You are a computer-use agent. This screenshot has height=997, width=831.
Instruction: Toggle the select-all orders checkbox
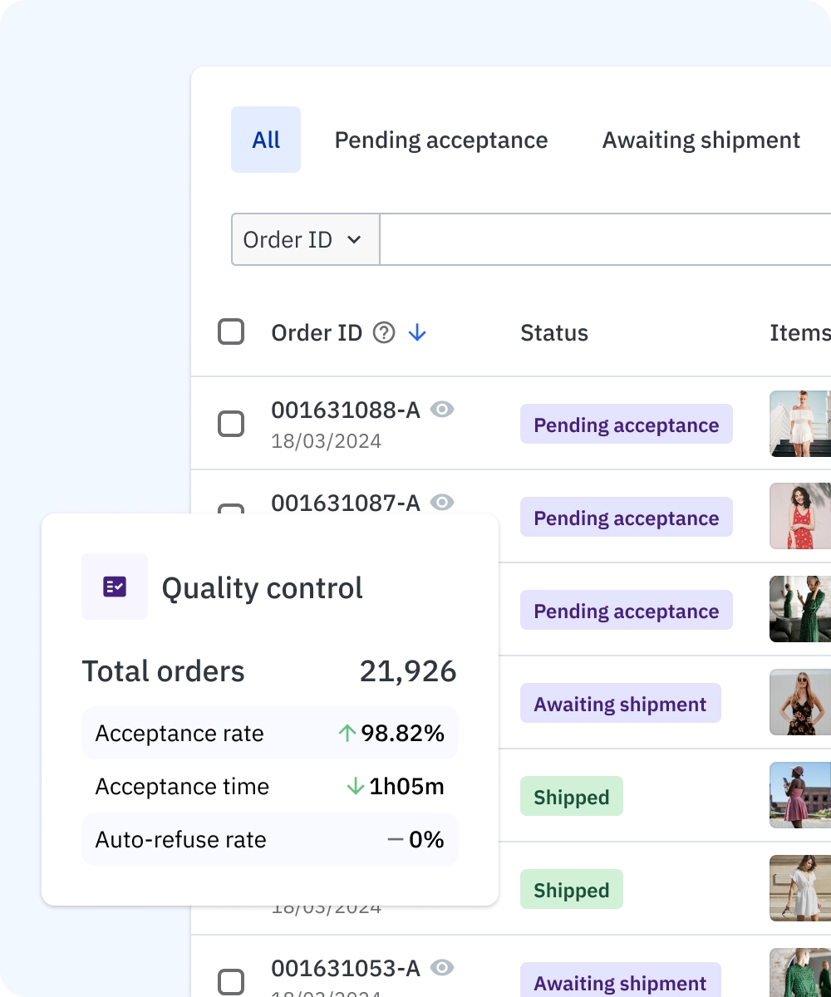(x=231, y=332)
